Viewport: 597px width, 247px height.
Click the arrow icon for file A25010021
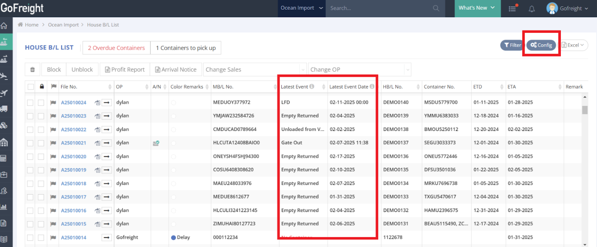tap(107, 143)
